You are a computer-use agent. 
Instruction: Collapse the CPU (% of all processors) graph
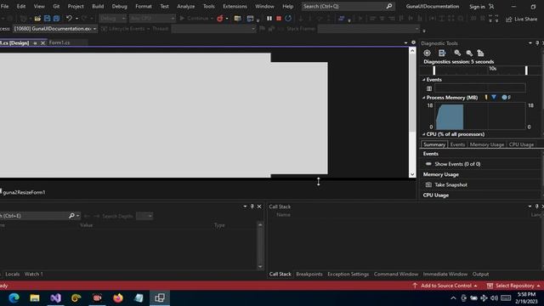pos(423,134)
